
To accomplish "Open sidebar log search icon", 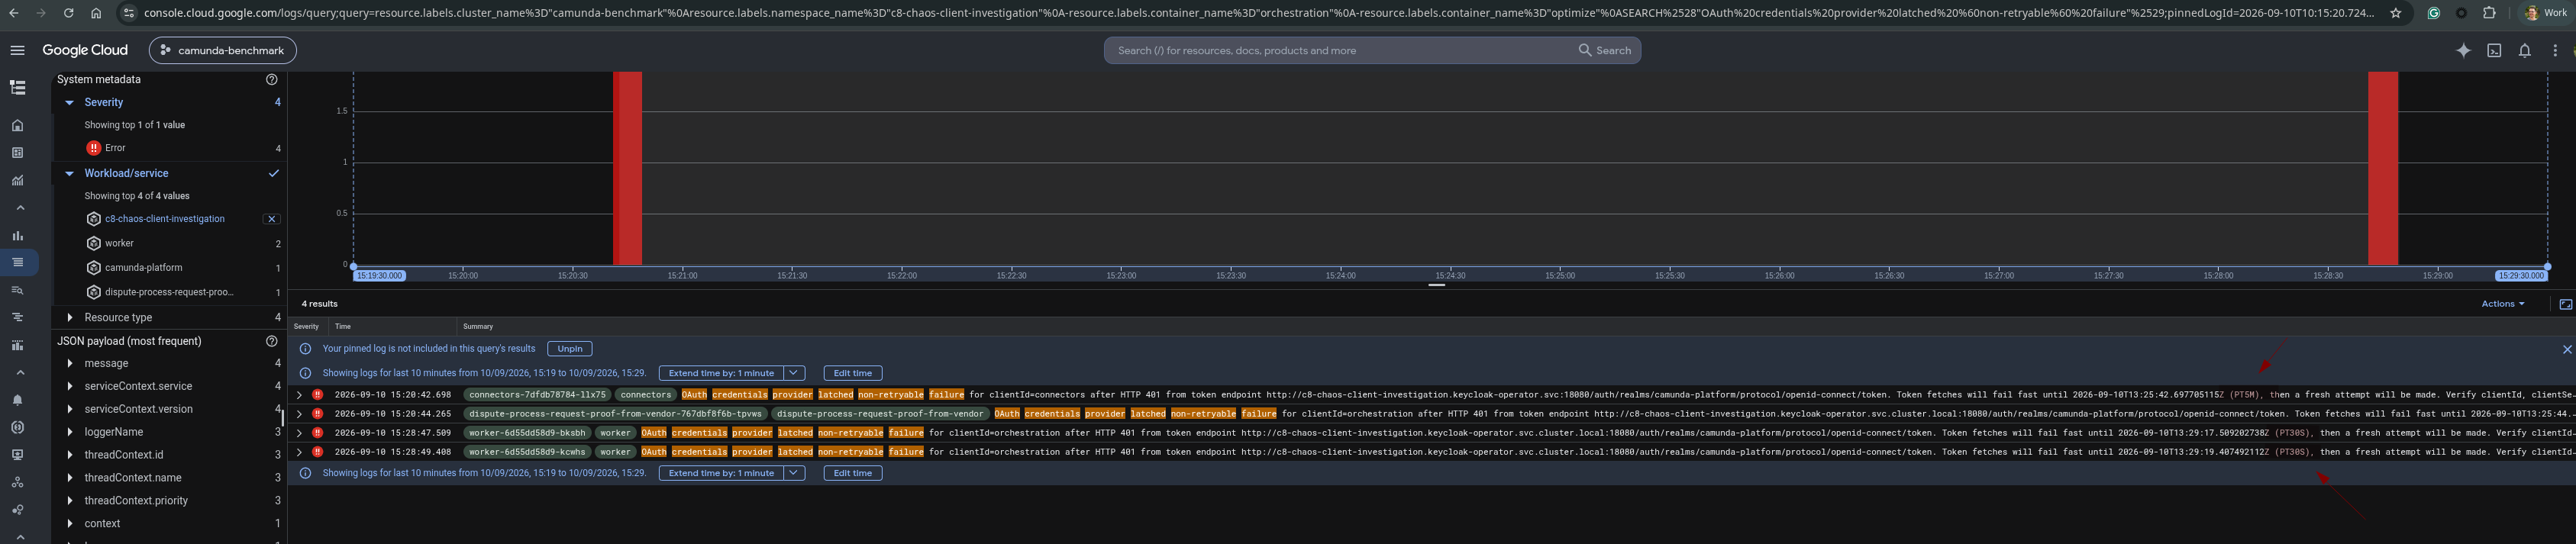I will (x=18, y=290).
